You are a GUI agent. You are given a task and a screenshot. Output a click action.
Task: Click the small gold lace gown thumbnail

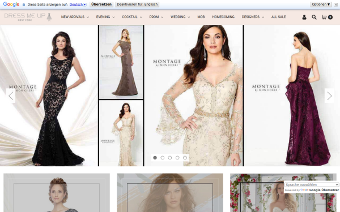pos(121,133)
